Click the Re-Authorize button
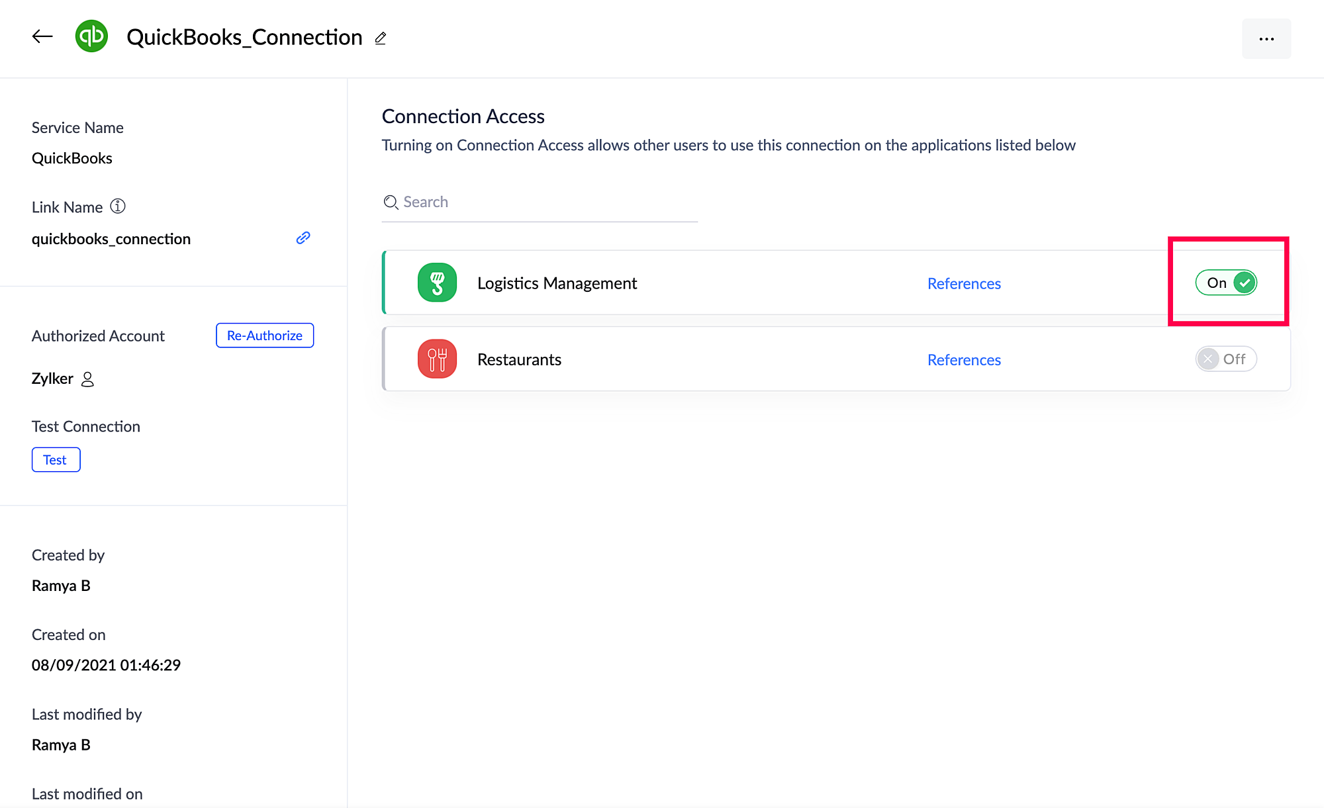The image size is (1324, 808). tap(264, 336)
